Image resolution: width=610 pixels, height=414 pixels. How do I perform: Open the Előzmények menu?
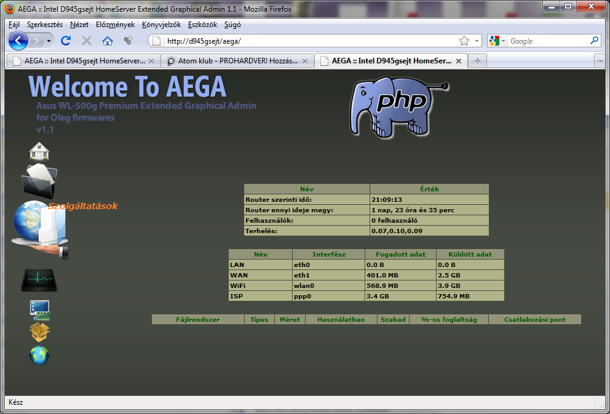pyautogui.click(x=115, y=25)
